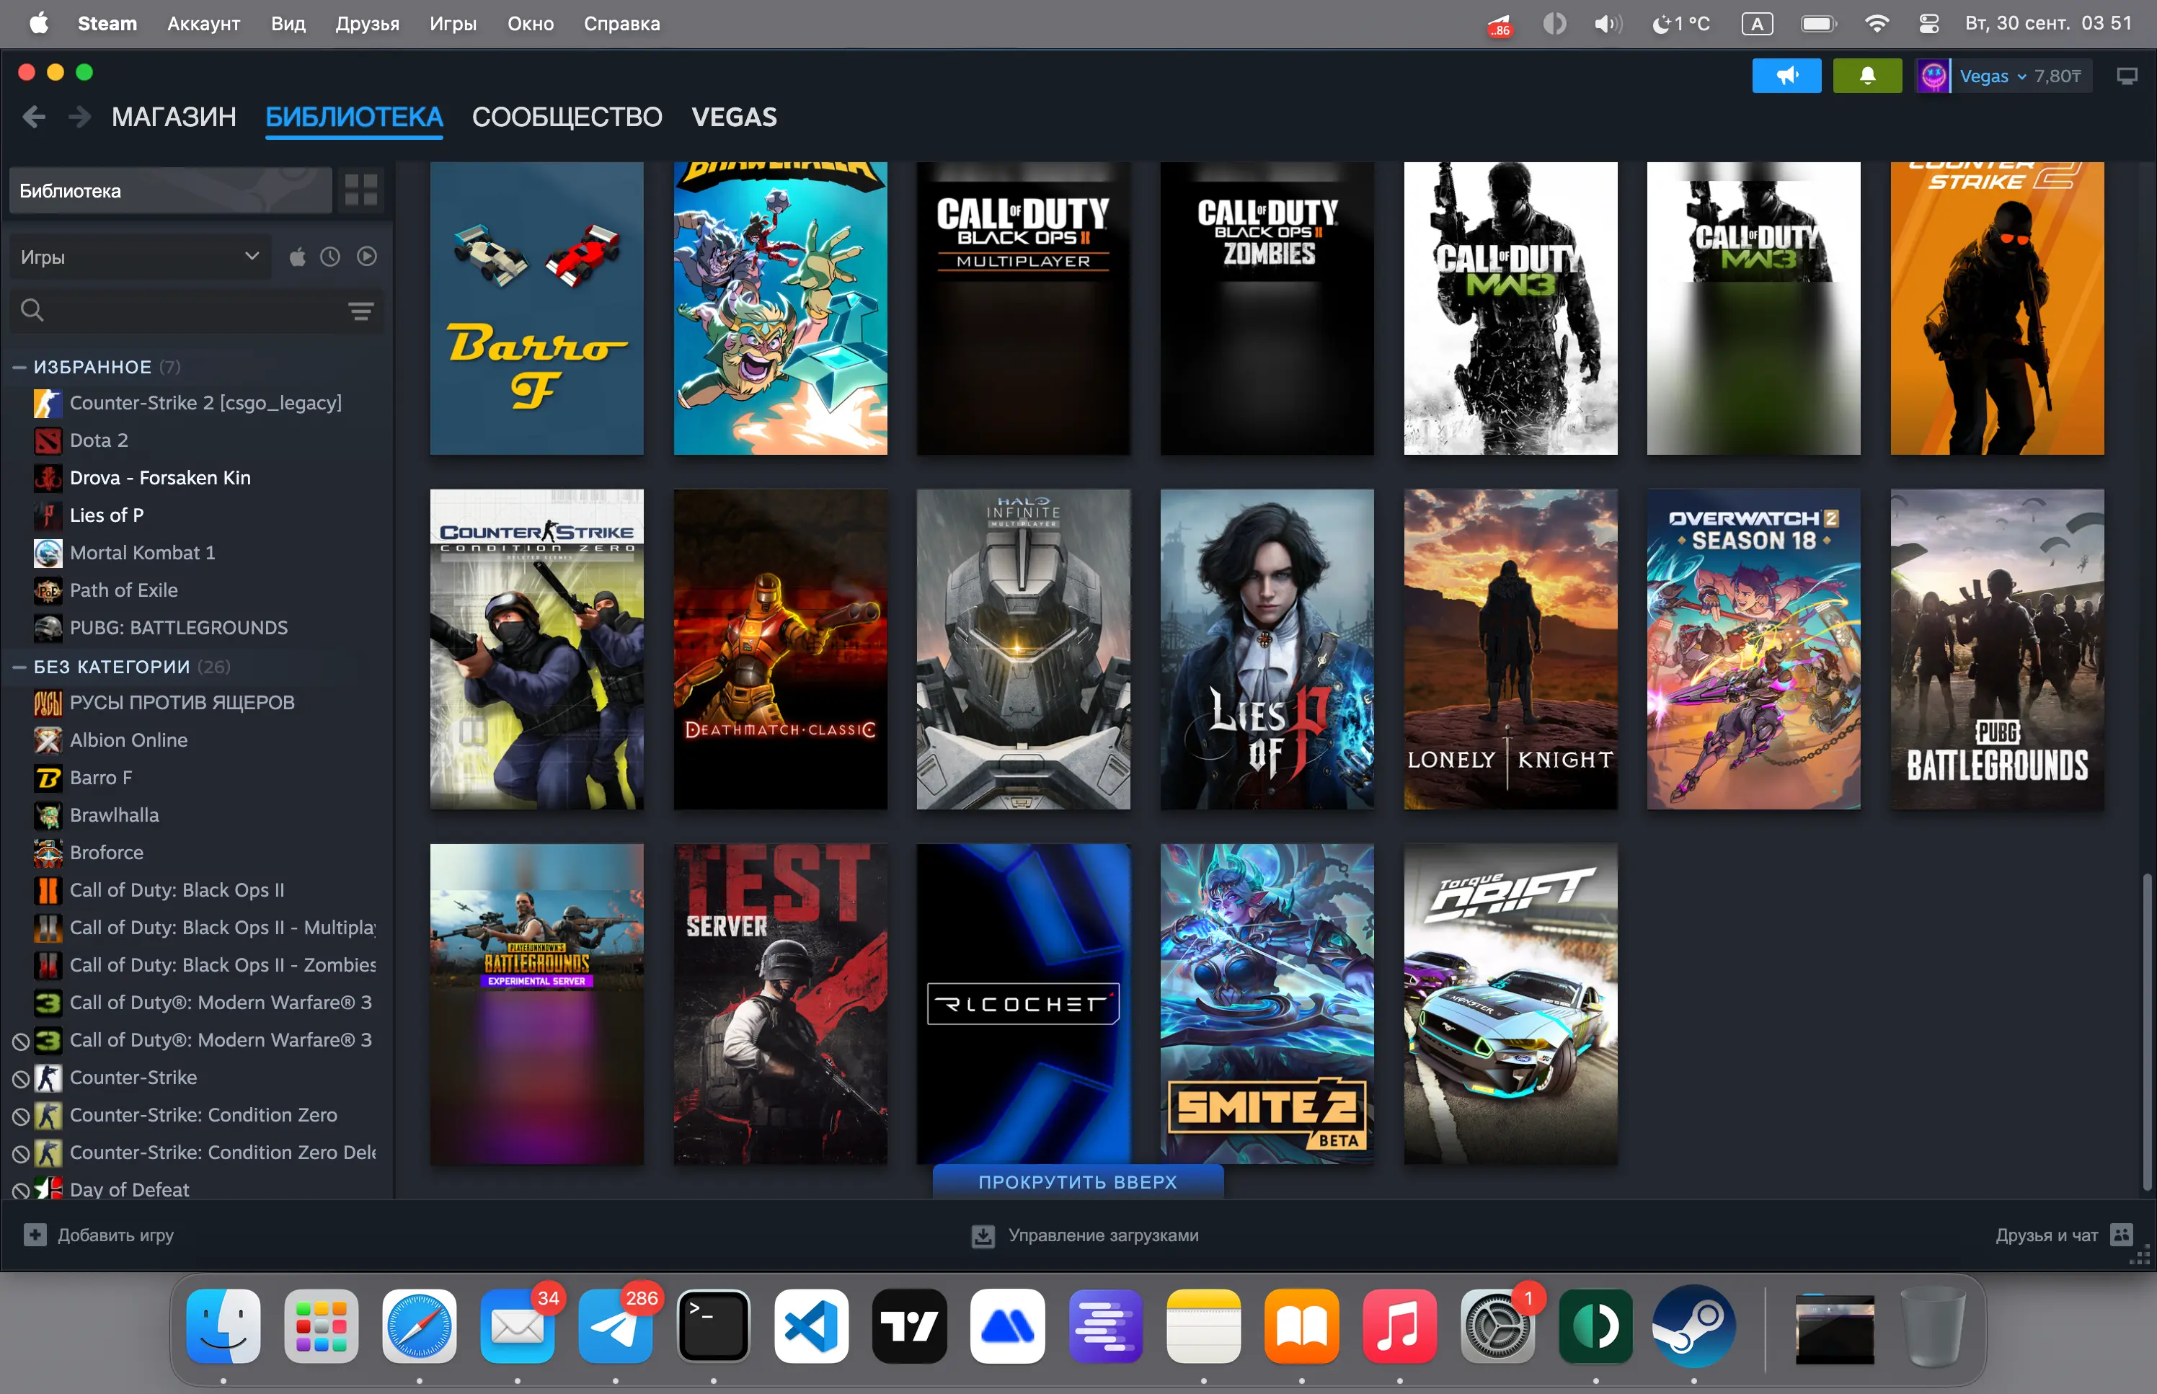
Task: Select Barro F cover thumbnail
Action: point(537,308)
